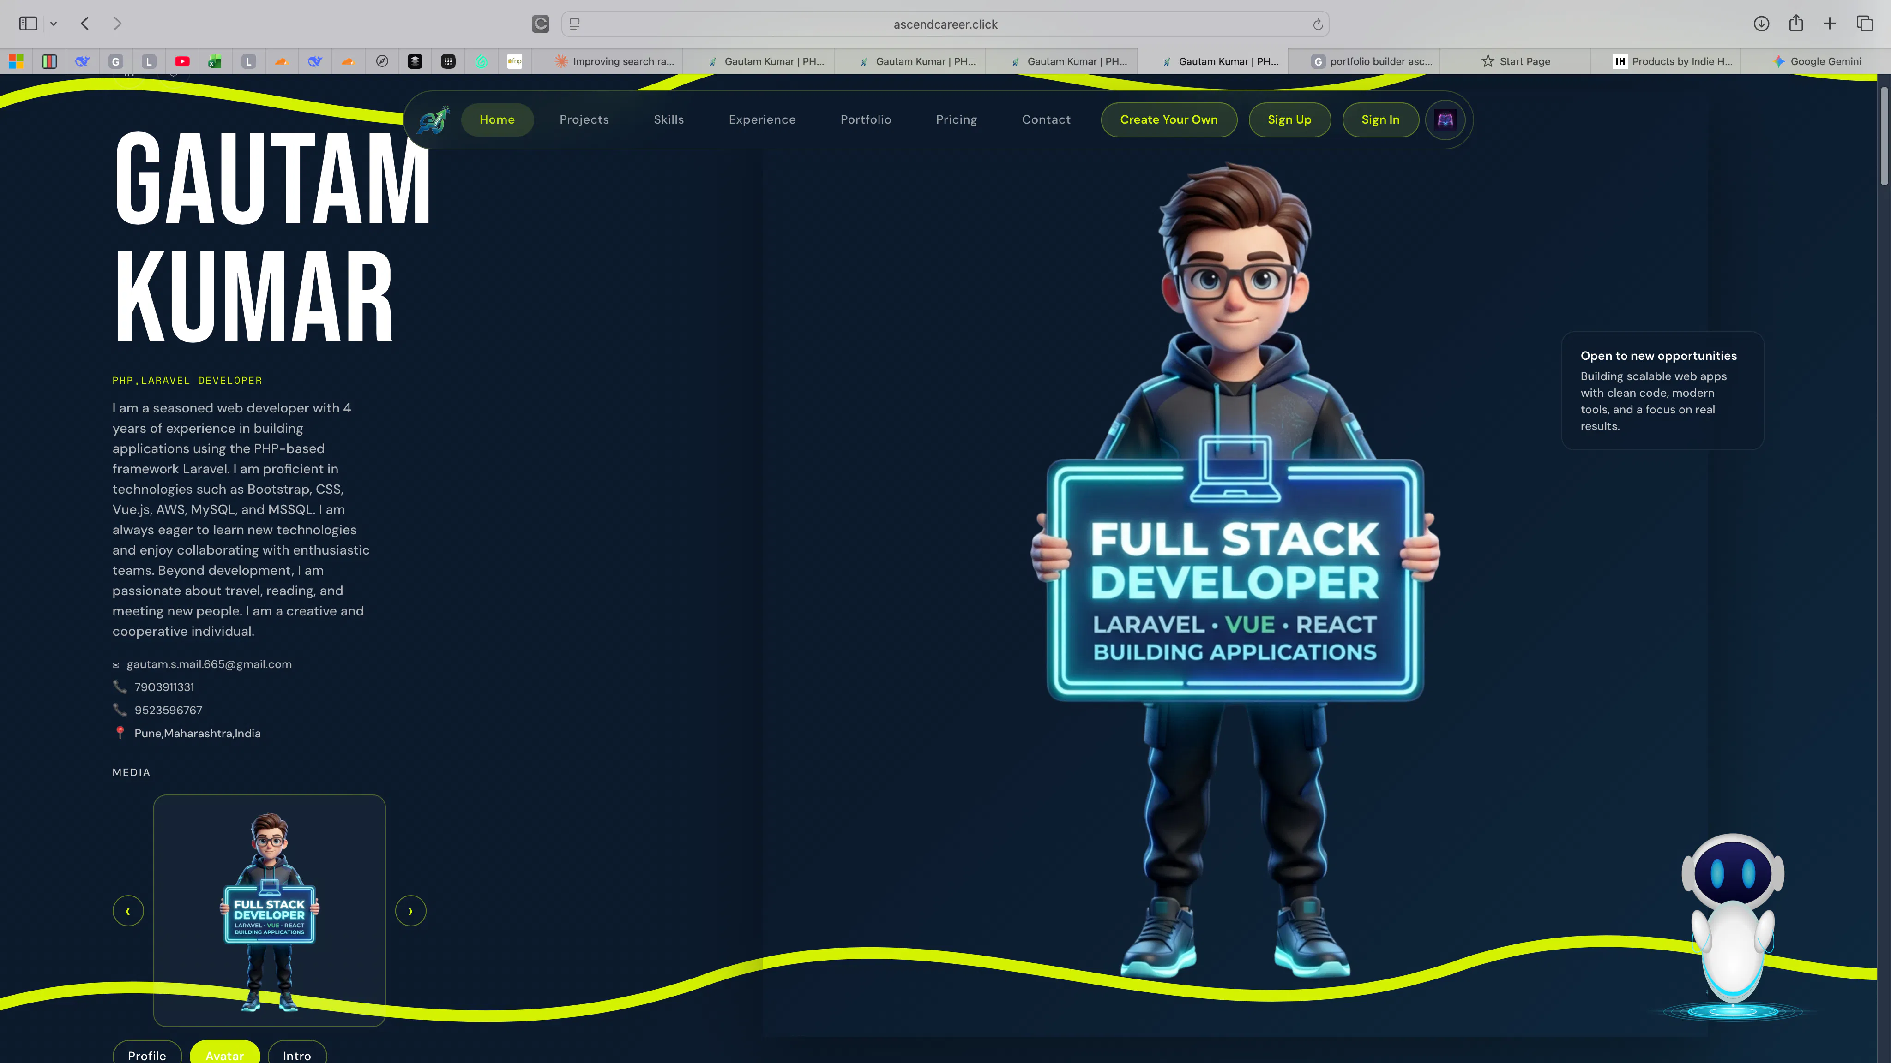Click the PHP, LARAVEL DEVELOPER subtitle
This screenshot has height=1063, width=1891.
tap(187, 380)
